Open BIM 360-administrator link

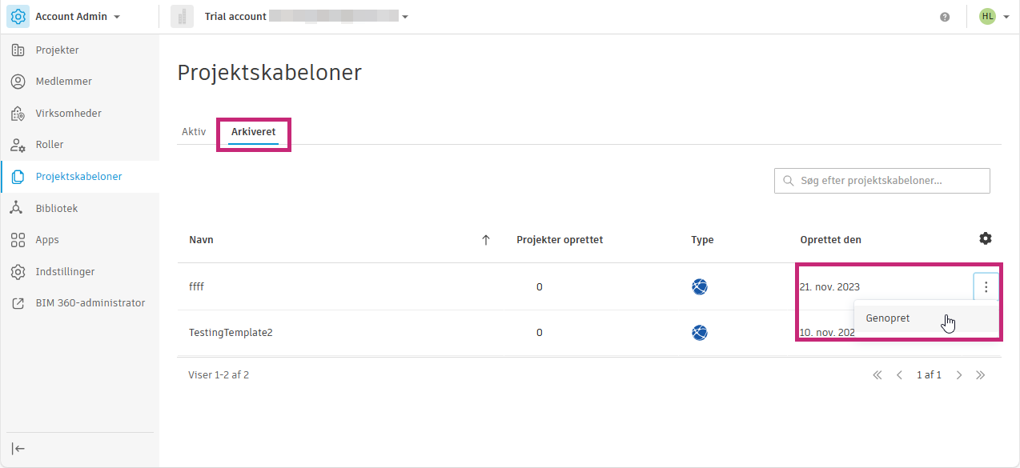point(90,303)
